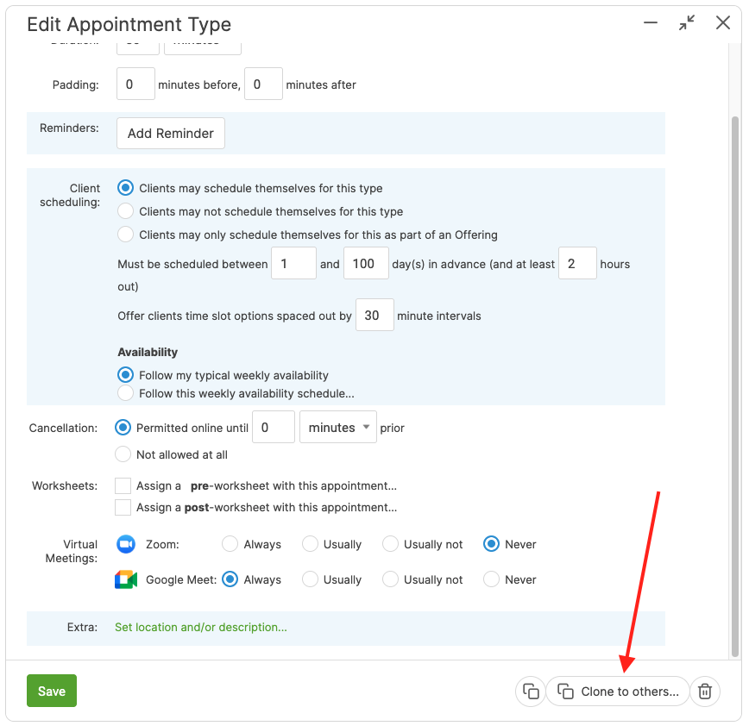The width and height of the screenshot is (749, 726).
Task: Minimize the Edit Appointment Type dialog
Action: (651, 23)
